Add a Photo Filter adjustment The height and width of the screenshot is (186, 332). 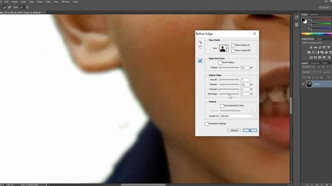pyautogui.click(x=322, y=52)
